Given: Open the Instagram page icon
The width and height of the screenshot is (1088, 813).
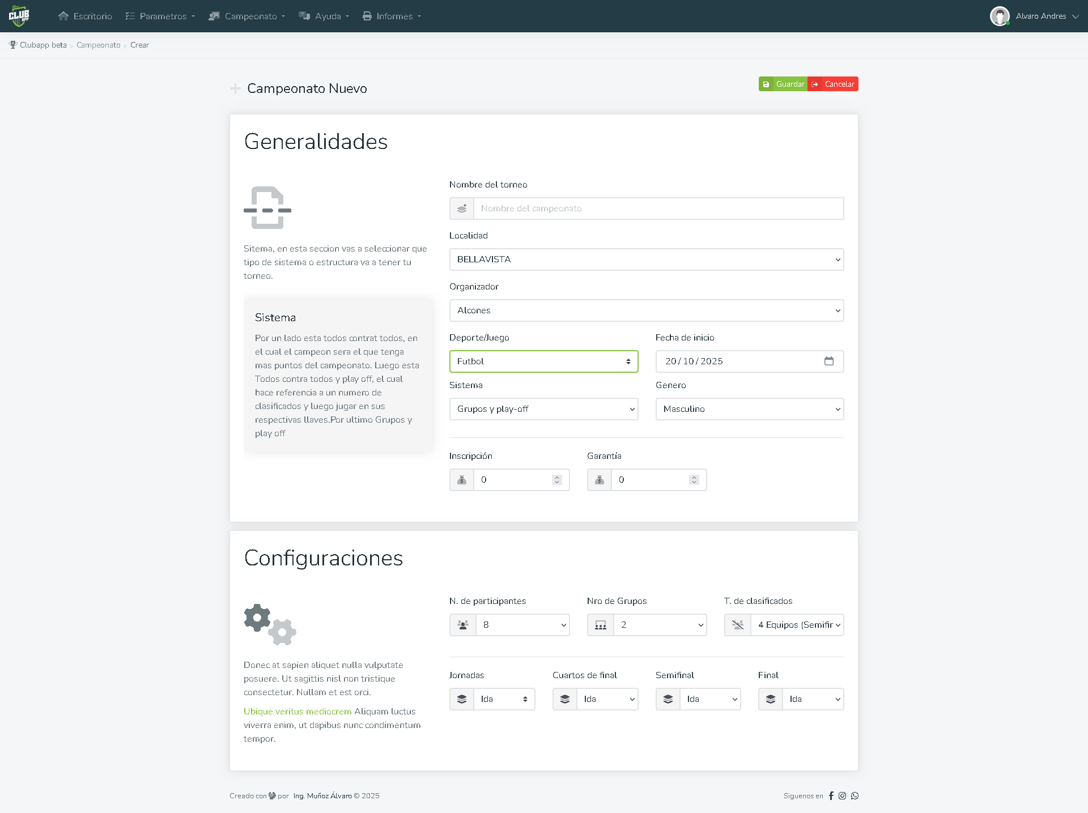Looking at the screenshot, I should tap(843, 795).
